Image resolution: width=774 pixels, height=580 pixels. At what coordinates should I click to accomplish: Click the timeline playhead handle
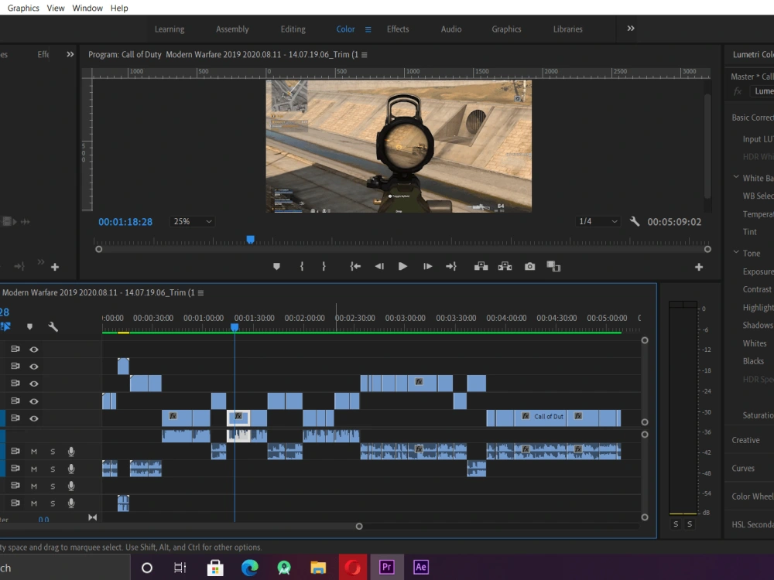[x=235, y=327]
